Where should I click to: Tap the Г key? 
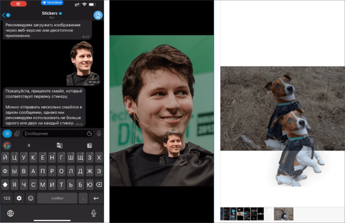pyautogui.click(x=61, y=158)
